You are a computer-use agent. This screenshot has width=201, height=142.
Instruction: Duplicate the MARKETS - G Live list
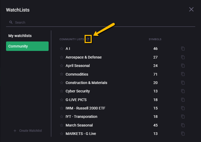(183, 134)
